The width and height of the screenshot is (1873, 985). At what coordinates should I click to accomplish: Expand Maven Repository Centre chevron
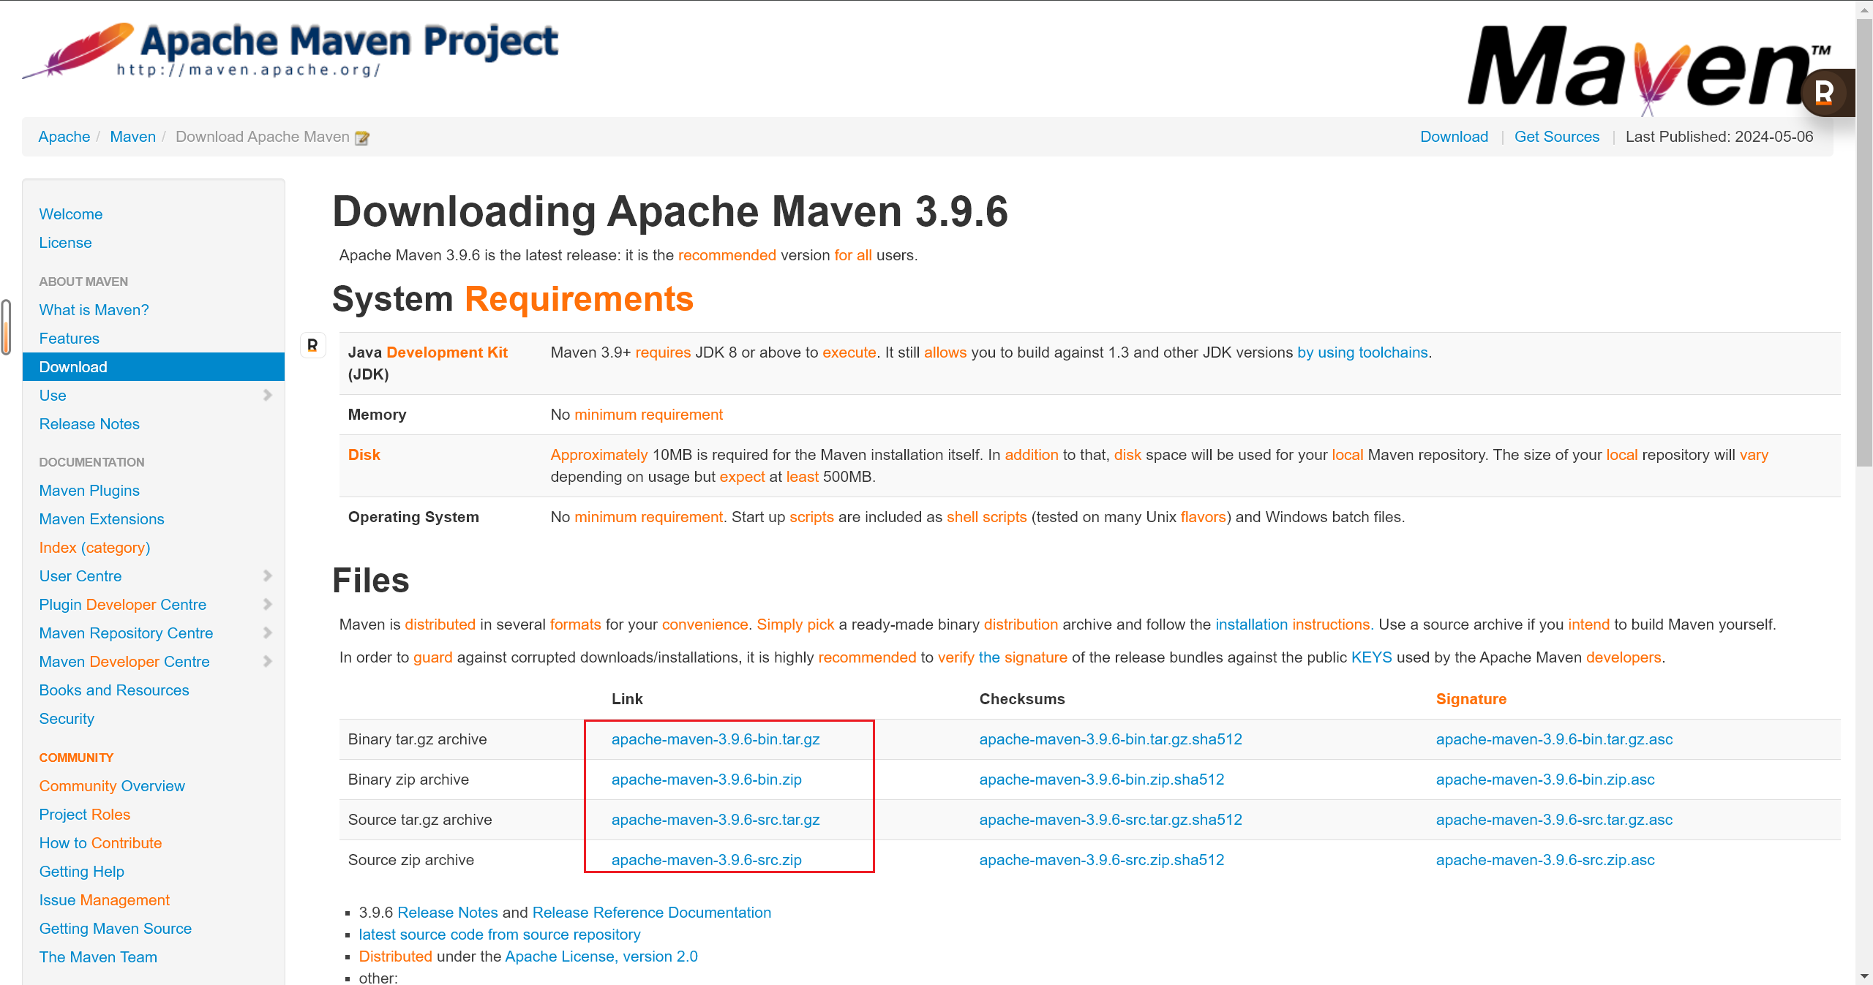[x=267, y=633]
